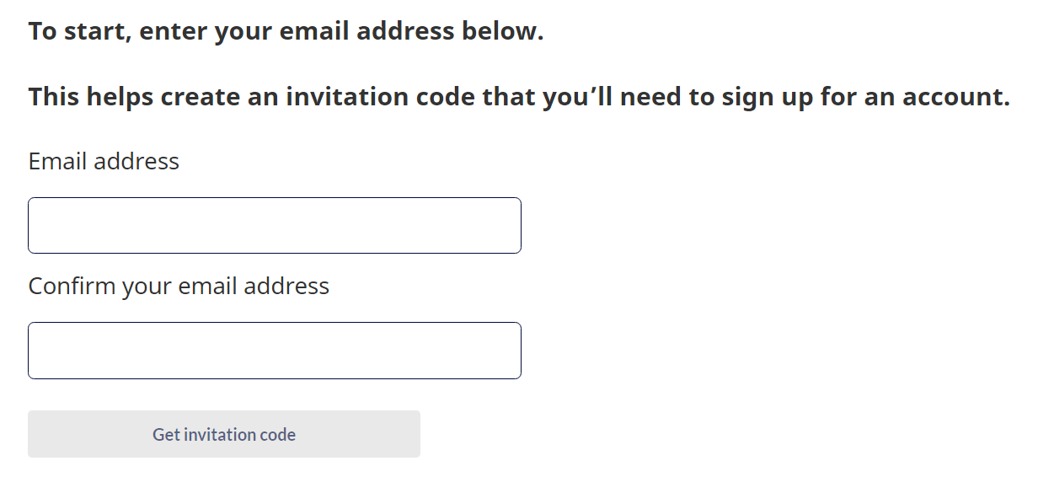
Task: Click the "This helps create an invitation code" sentence
Action: pyautogui.click(x=518, y=97)
